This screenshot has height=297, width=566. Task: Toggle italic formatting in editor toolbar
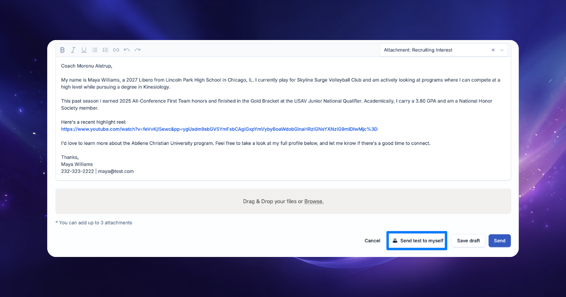point(73,50)
